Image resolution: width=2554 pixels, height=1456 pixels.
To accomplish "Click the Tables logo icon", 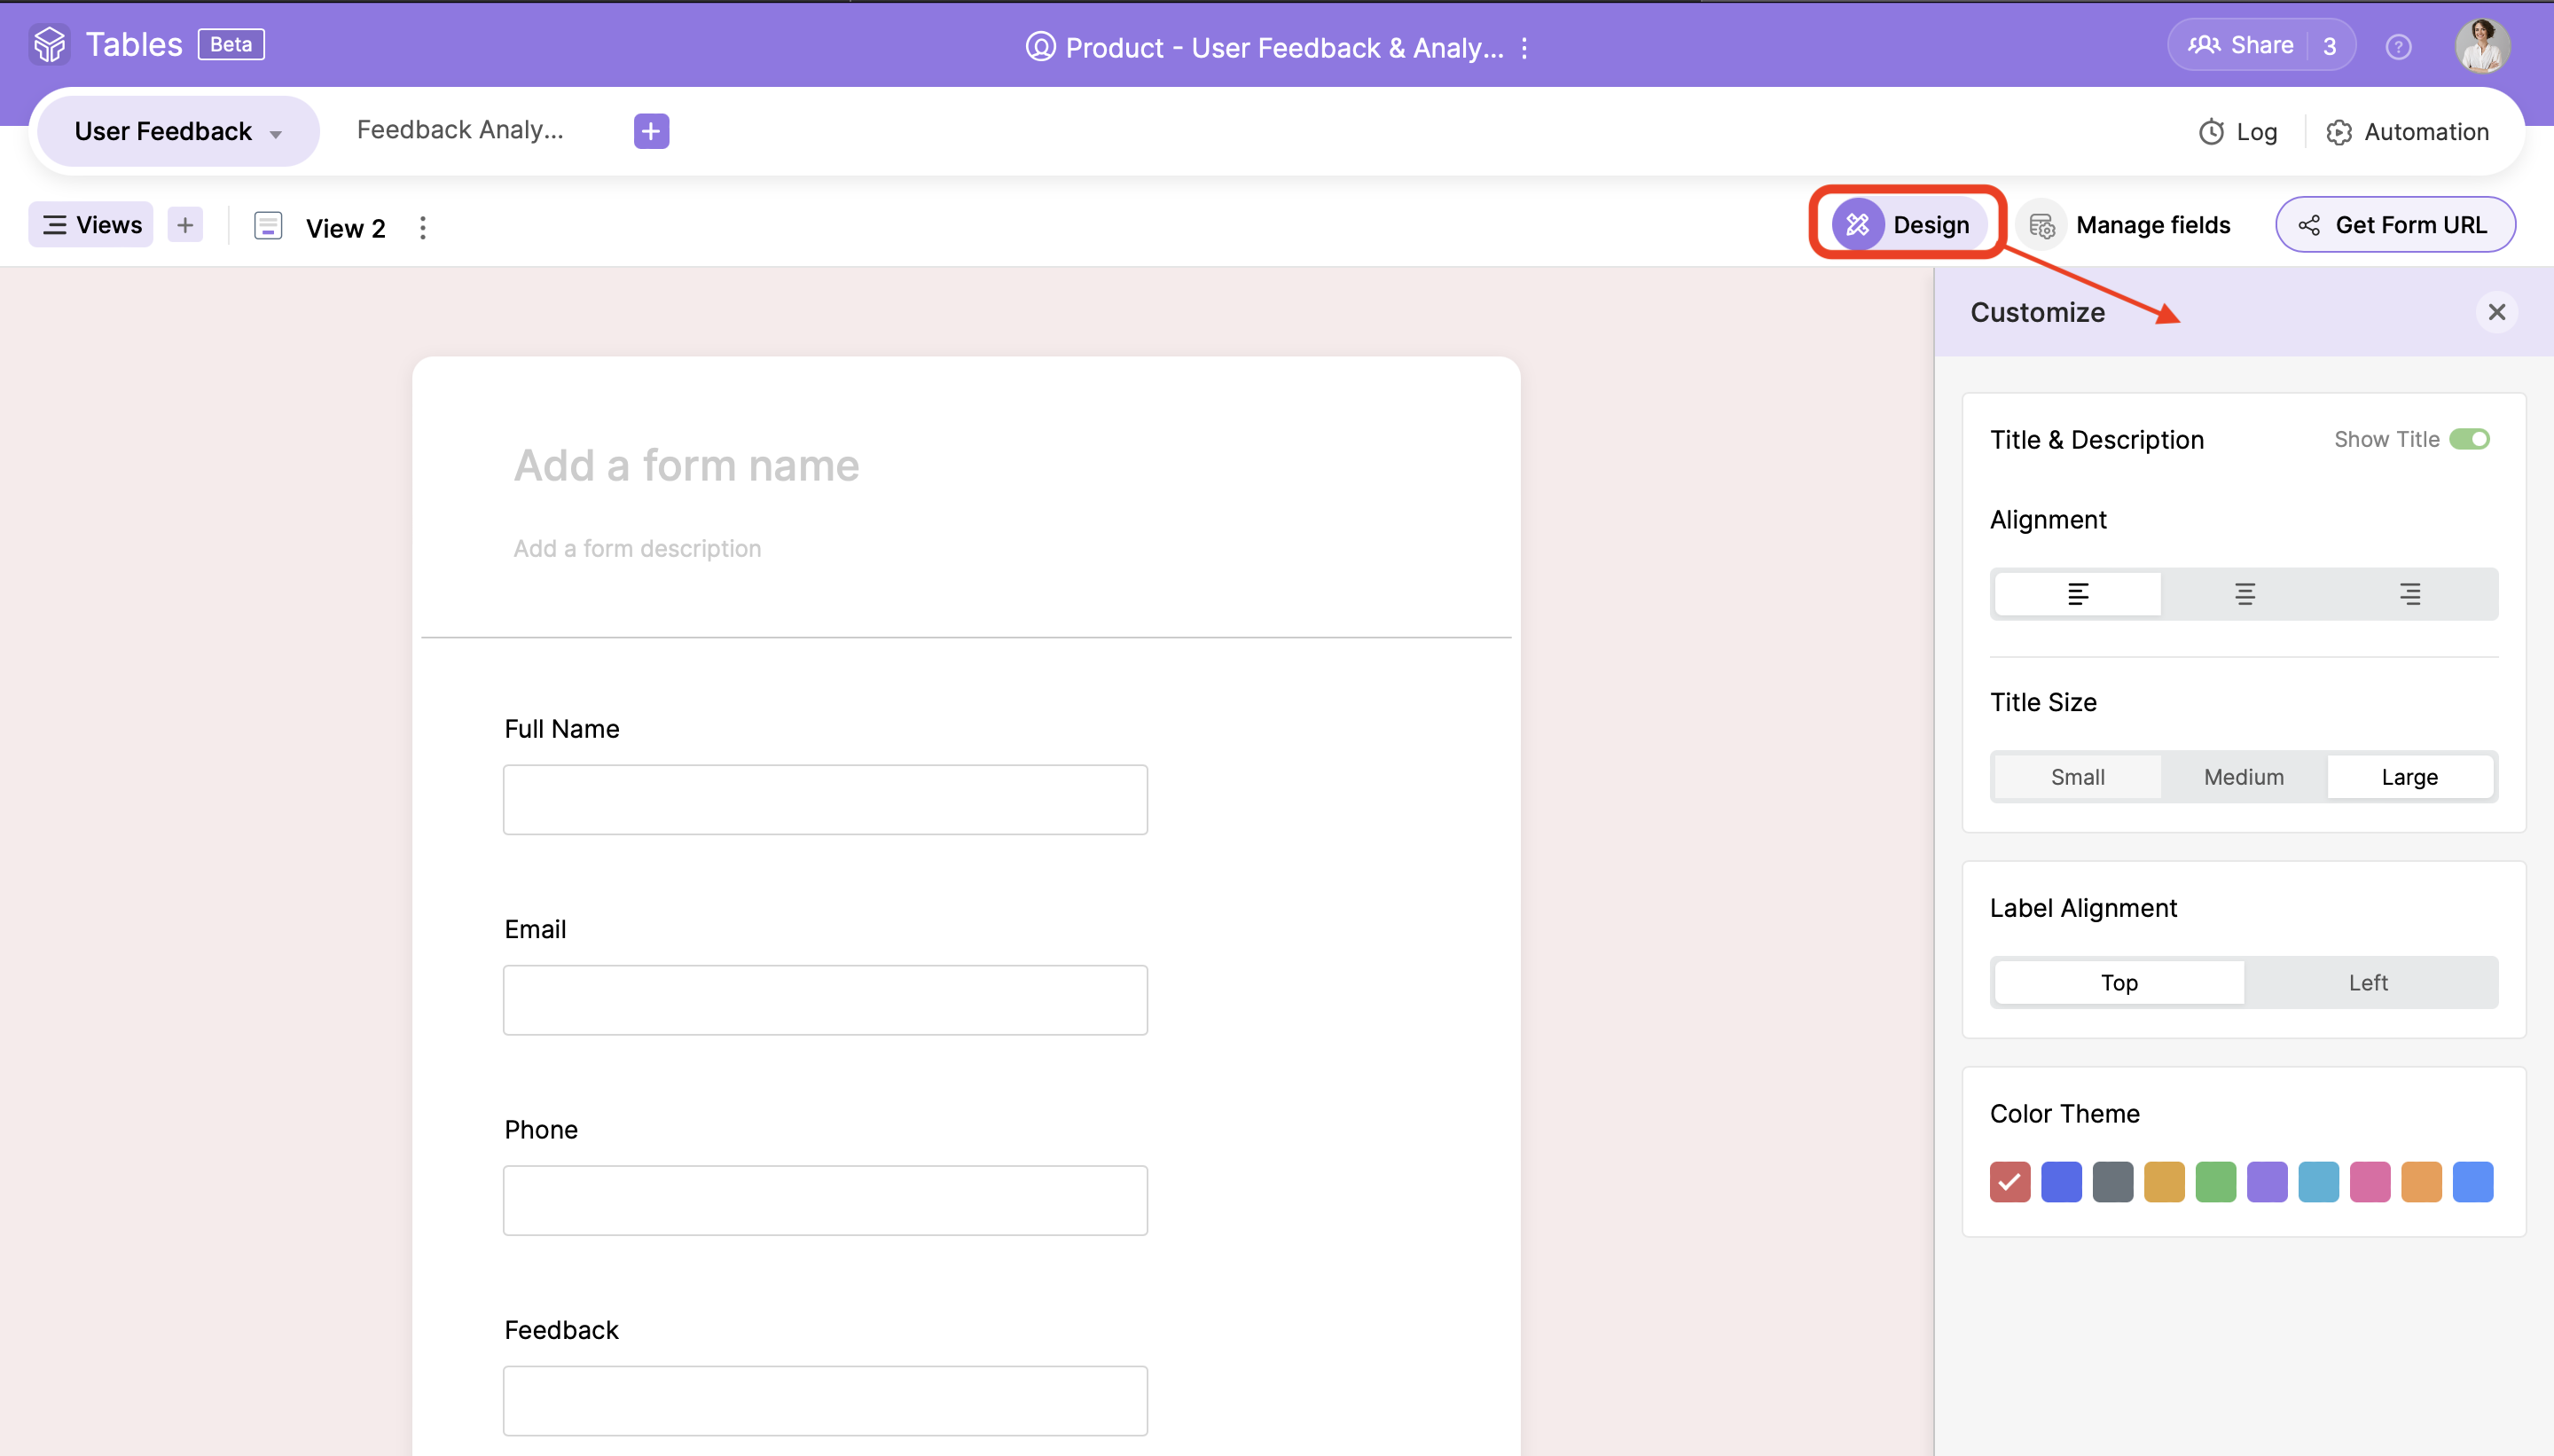I will click(x=49, y=45).
